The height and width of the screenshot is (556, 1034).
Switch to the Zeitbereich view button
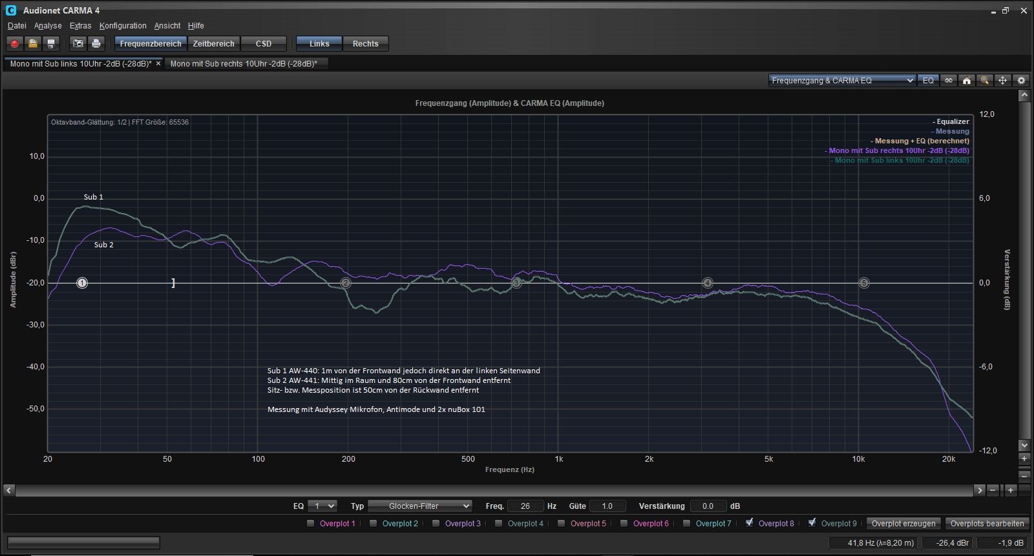tap(213, 44)
